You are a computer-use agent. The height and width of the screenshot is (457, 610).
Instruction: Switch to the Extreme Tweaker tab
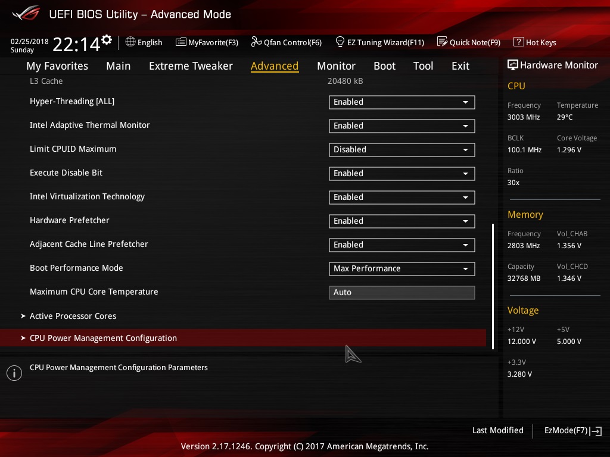click(x=191, y=66)
